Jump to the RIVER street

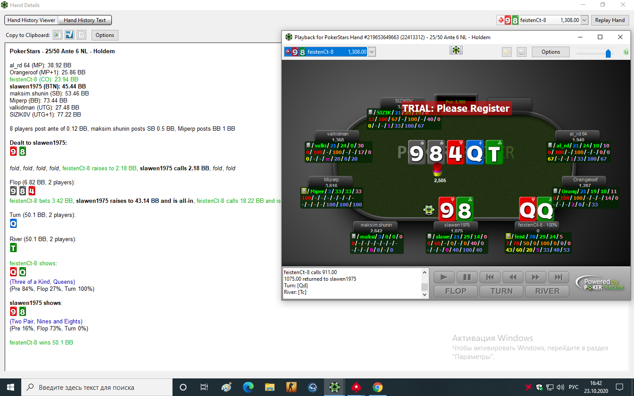click(x=547, y=291)
